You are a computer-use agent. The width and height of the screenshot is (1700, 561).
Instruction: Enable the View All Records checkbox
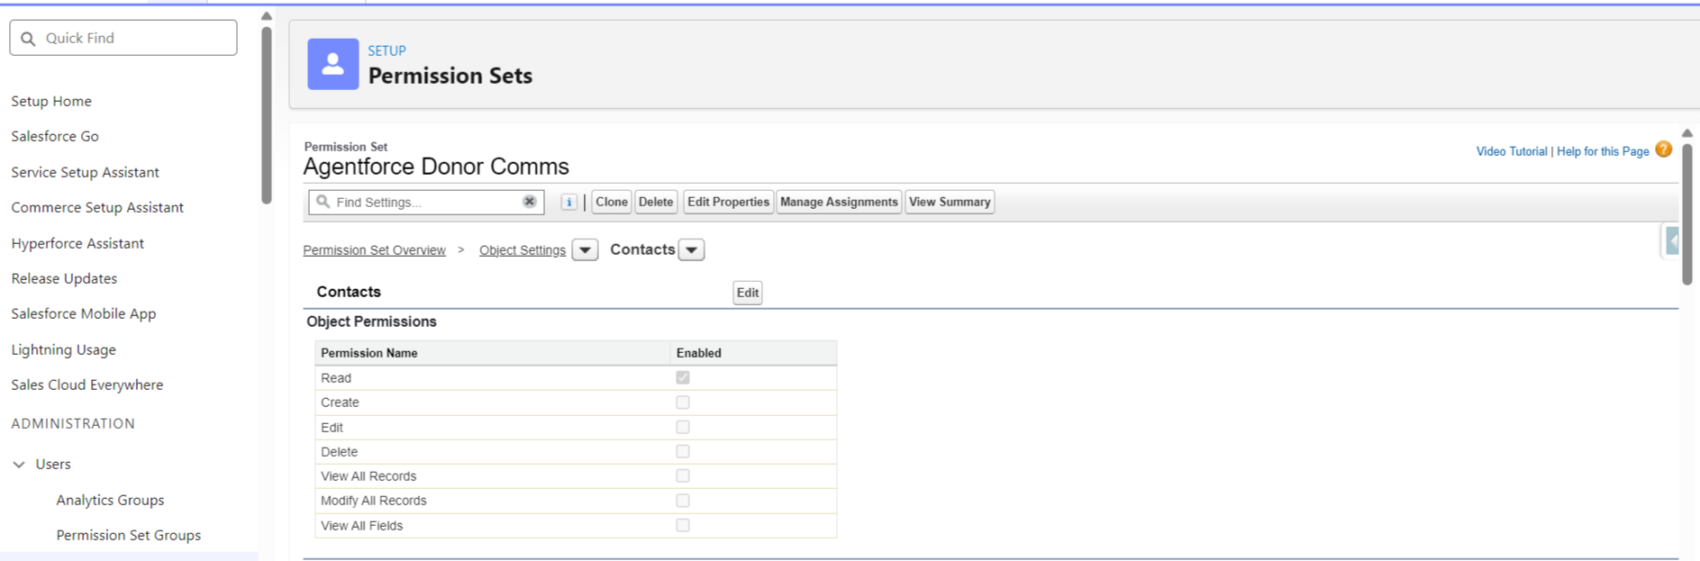point(683,475)
